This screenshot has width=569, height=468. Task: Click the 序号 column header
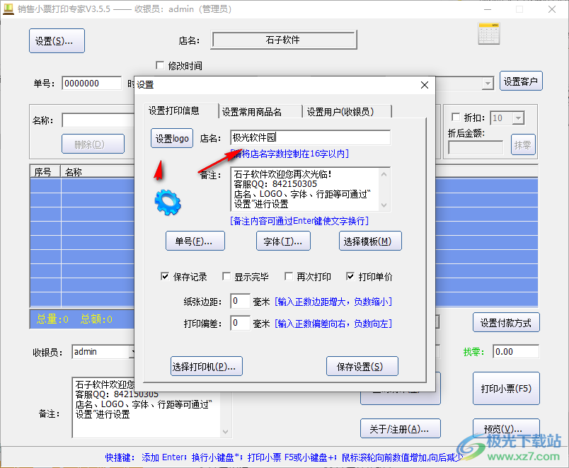[45, 171]
